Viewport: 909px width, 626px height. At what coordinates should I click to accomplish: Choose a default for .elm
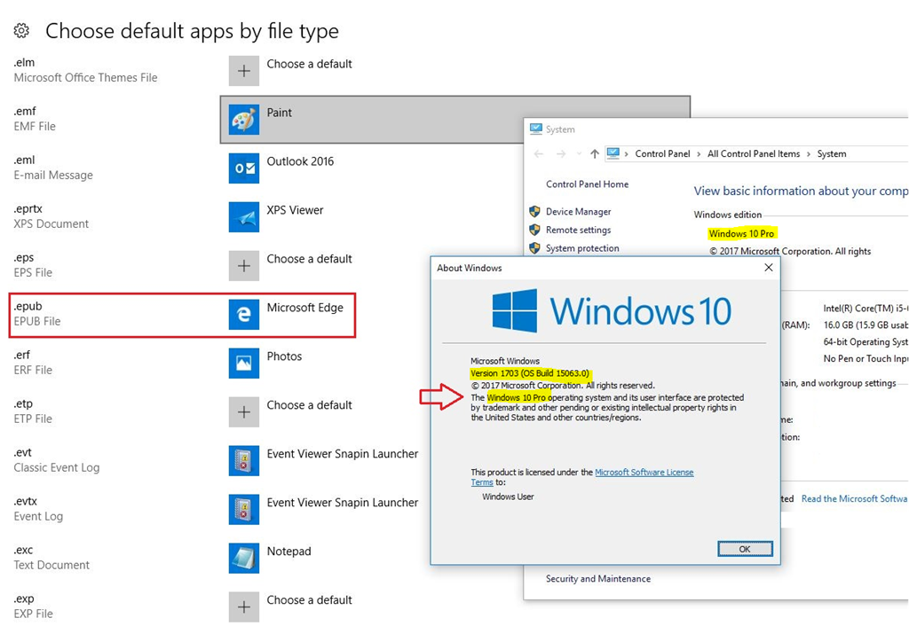(309, 64)
